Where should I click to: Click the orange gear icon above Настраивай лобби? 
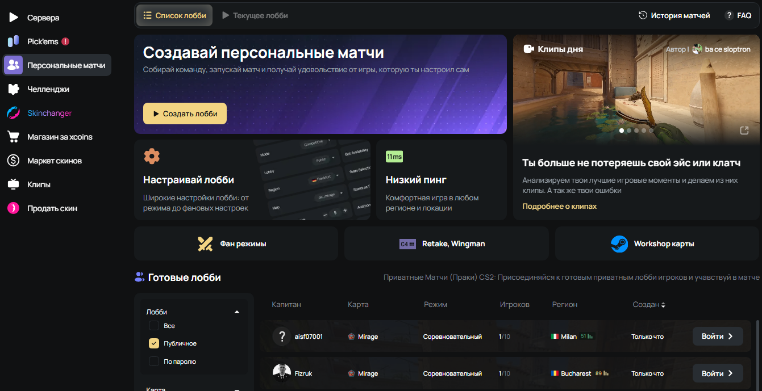pos(152,156)
